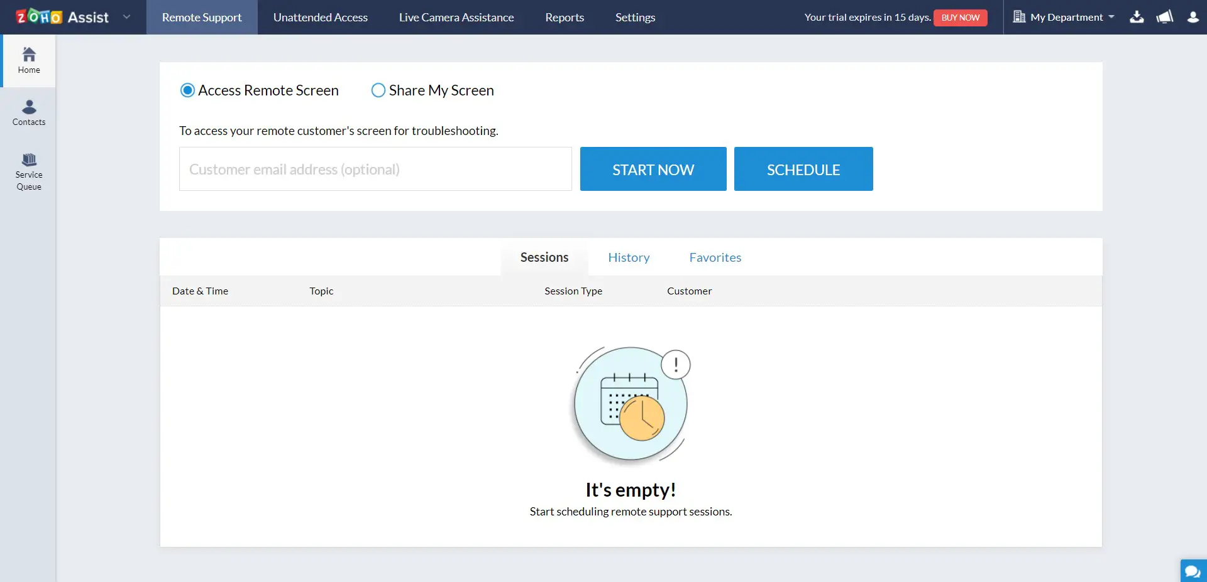
Task: Open the Service Queue sidebar icon
Action: pyautogui.click(x=29, y=171)
